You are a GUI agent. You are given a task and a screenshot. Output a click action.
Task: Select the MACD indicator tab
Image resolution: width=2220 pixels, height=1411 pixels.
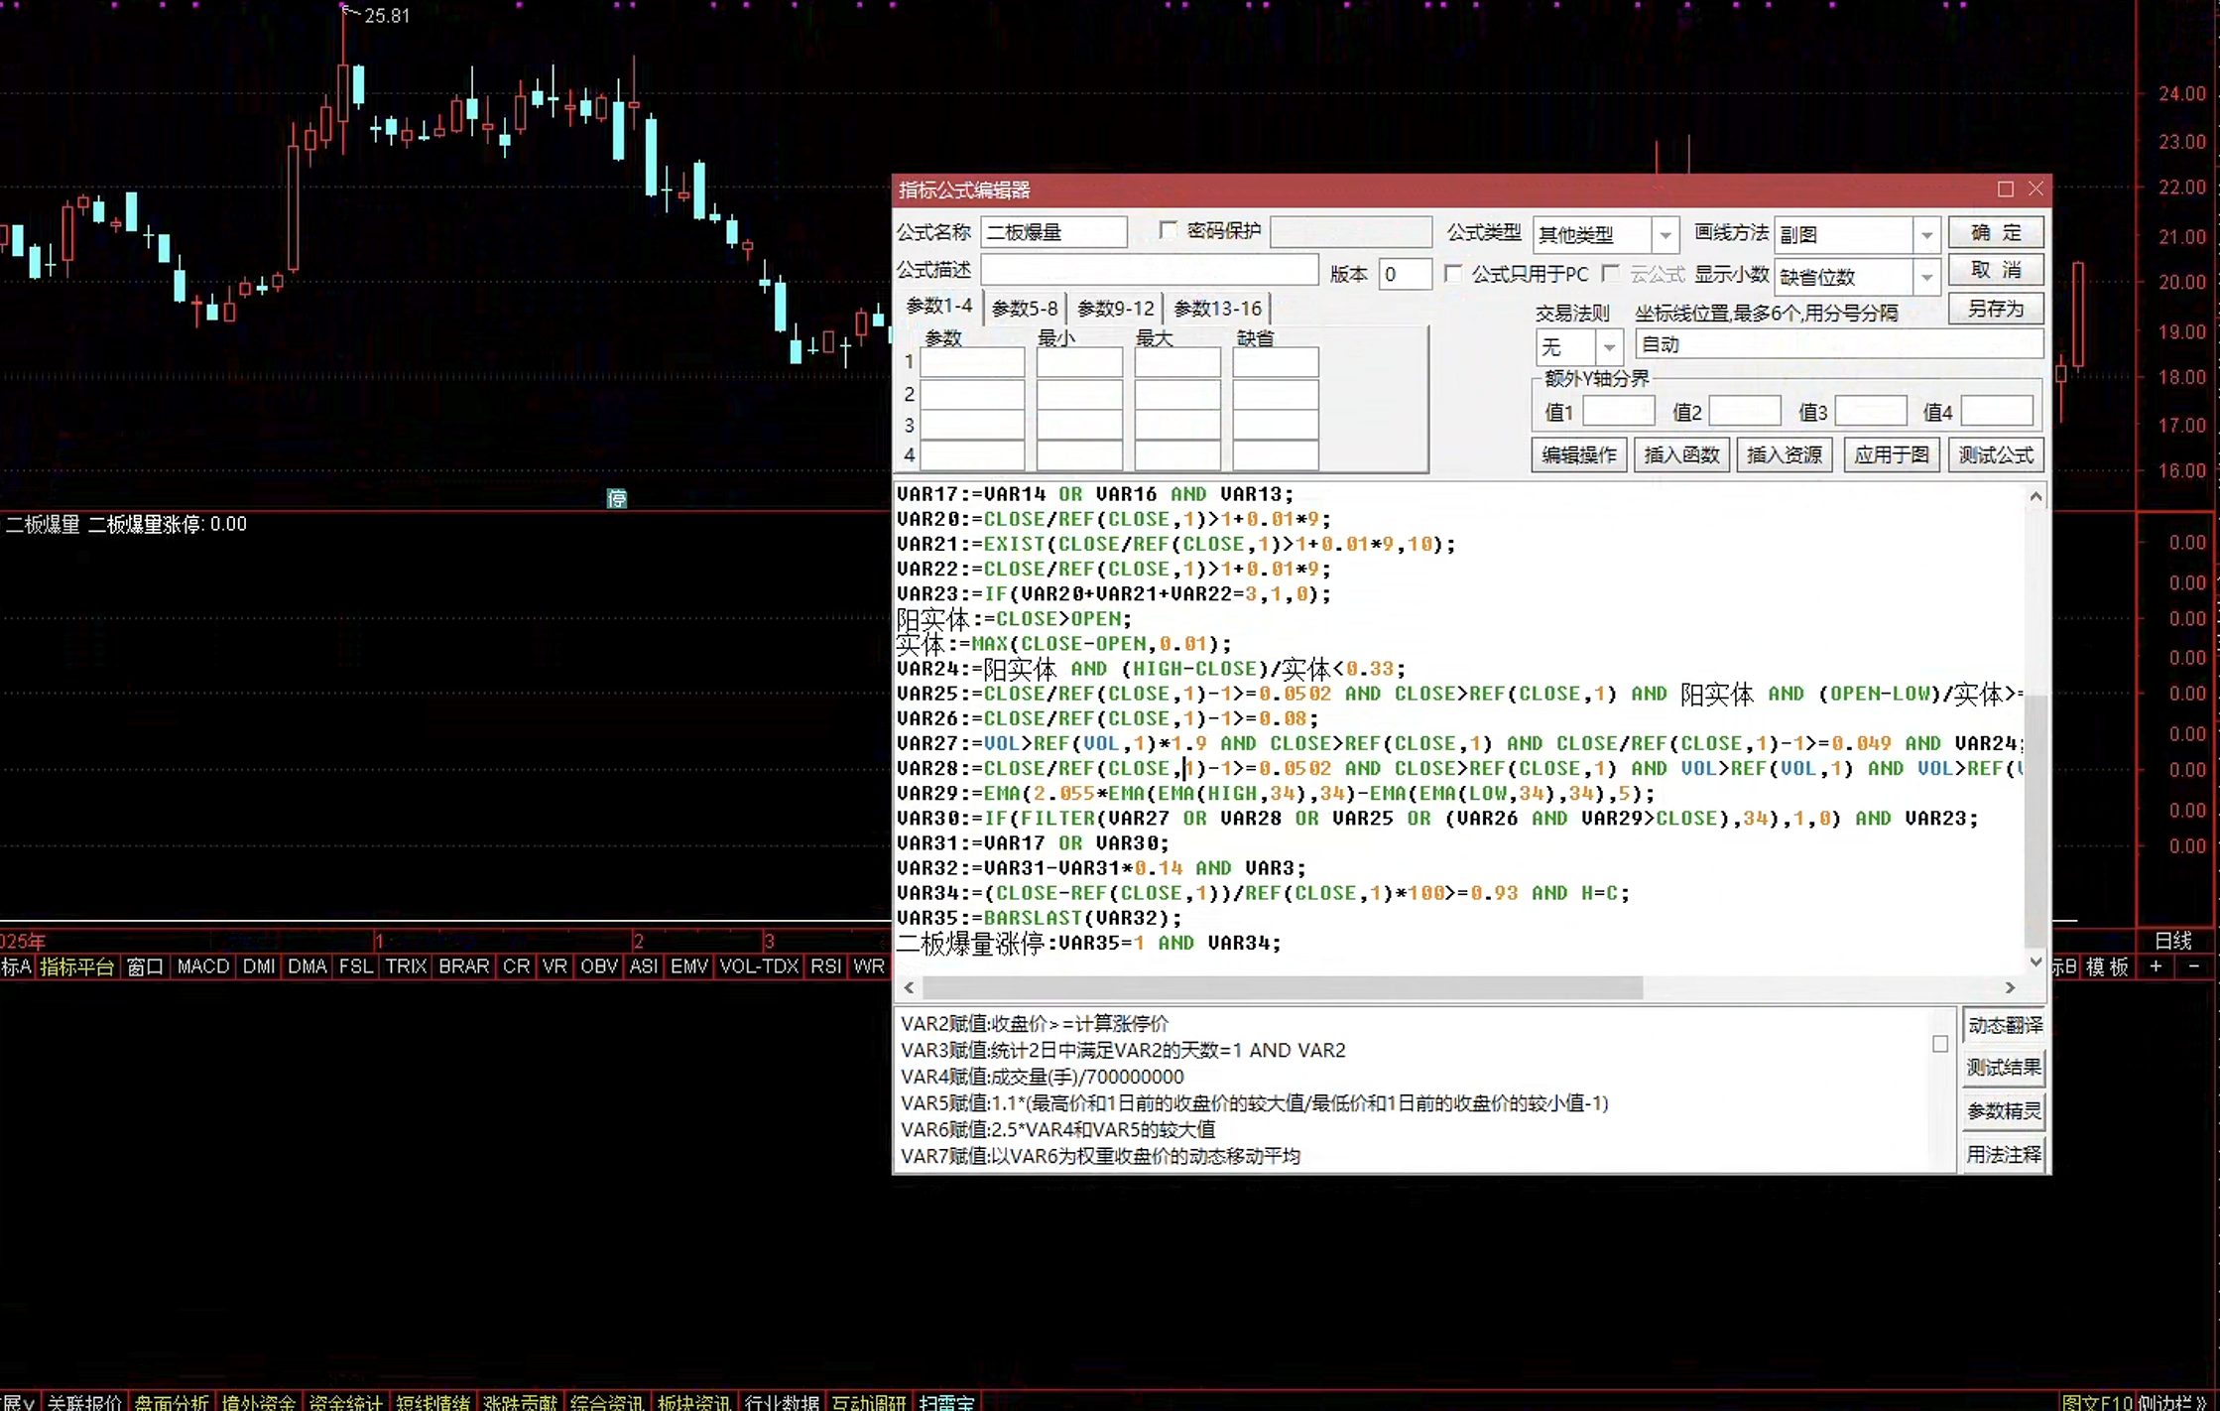click(x=203, y=965)
